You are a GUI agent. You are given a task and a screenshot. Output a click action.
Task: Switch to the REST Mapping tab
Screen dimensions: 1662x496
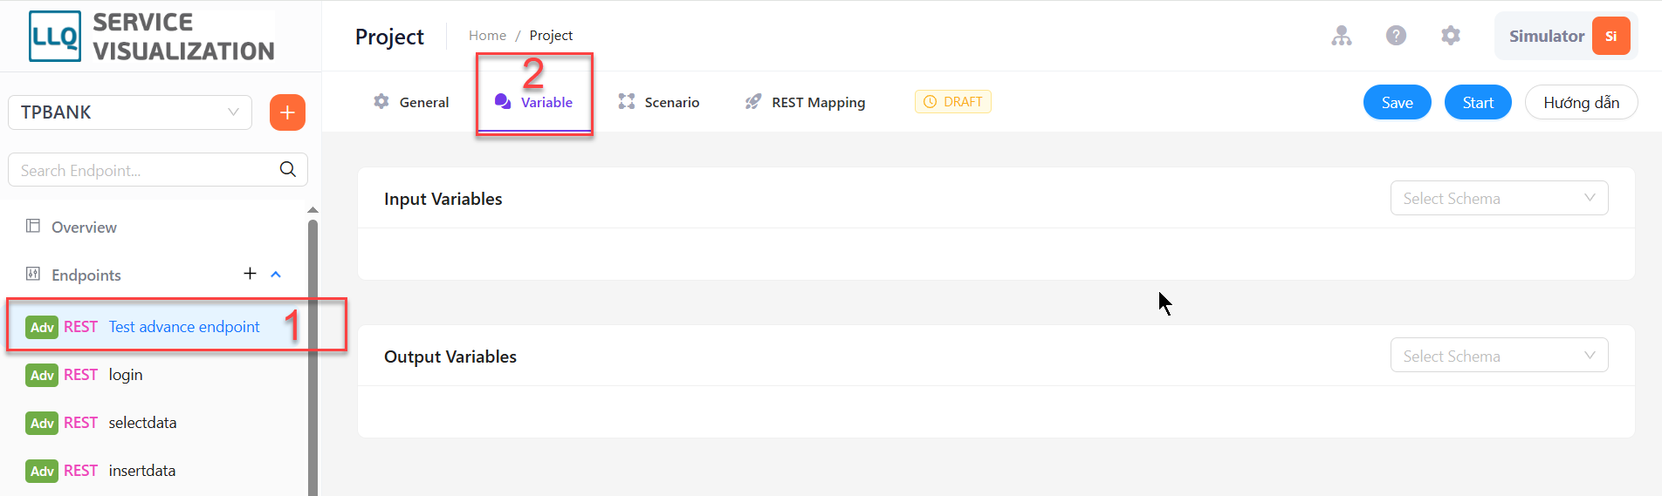click(805, 102)
